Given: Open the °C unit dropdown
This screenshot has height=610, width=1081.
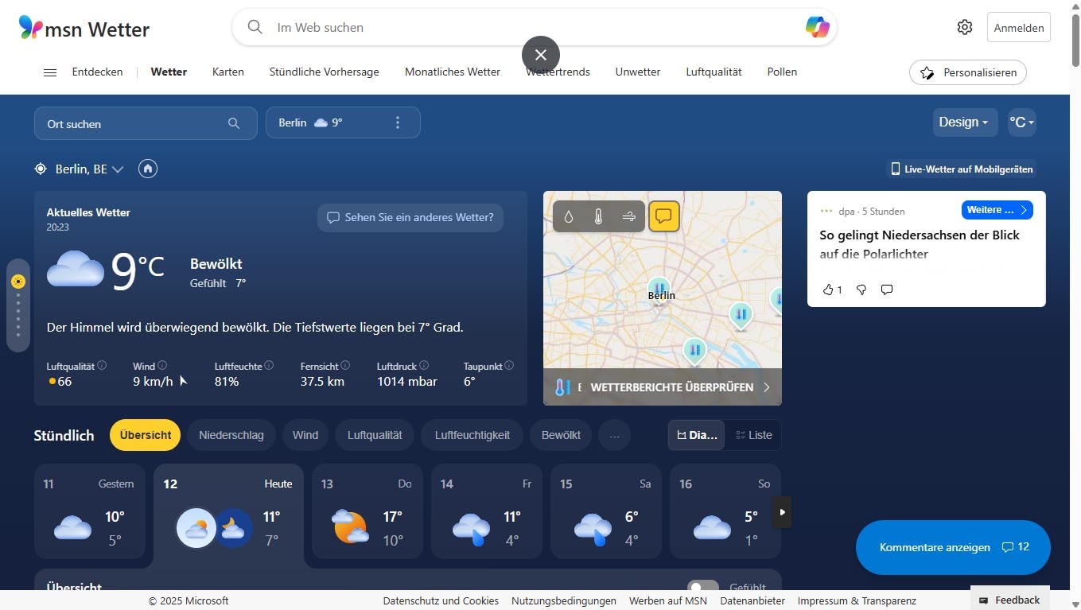Looking at the screenshot, I should point(1021,122).
